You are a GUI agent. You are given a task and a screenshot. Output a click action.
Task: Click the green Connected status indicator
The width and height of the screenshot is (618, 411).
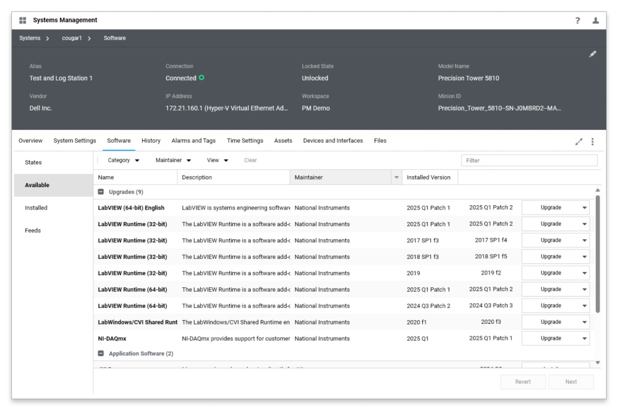(x=201, y=78)
